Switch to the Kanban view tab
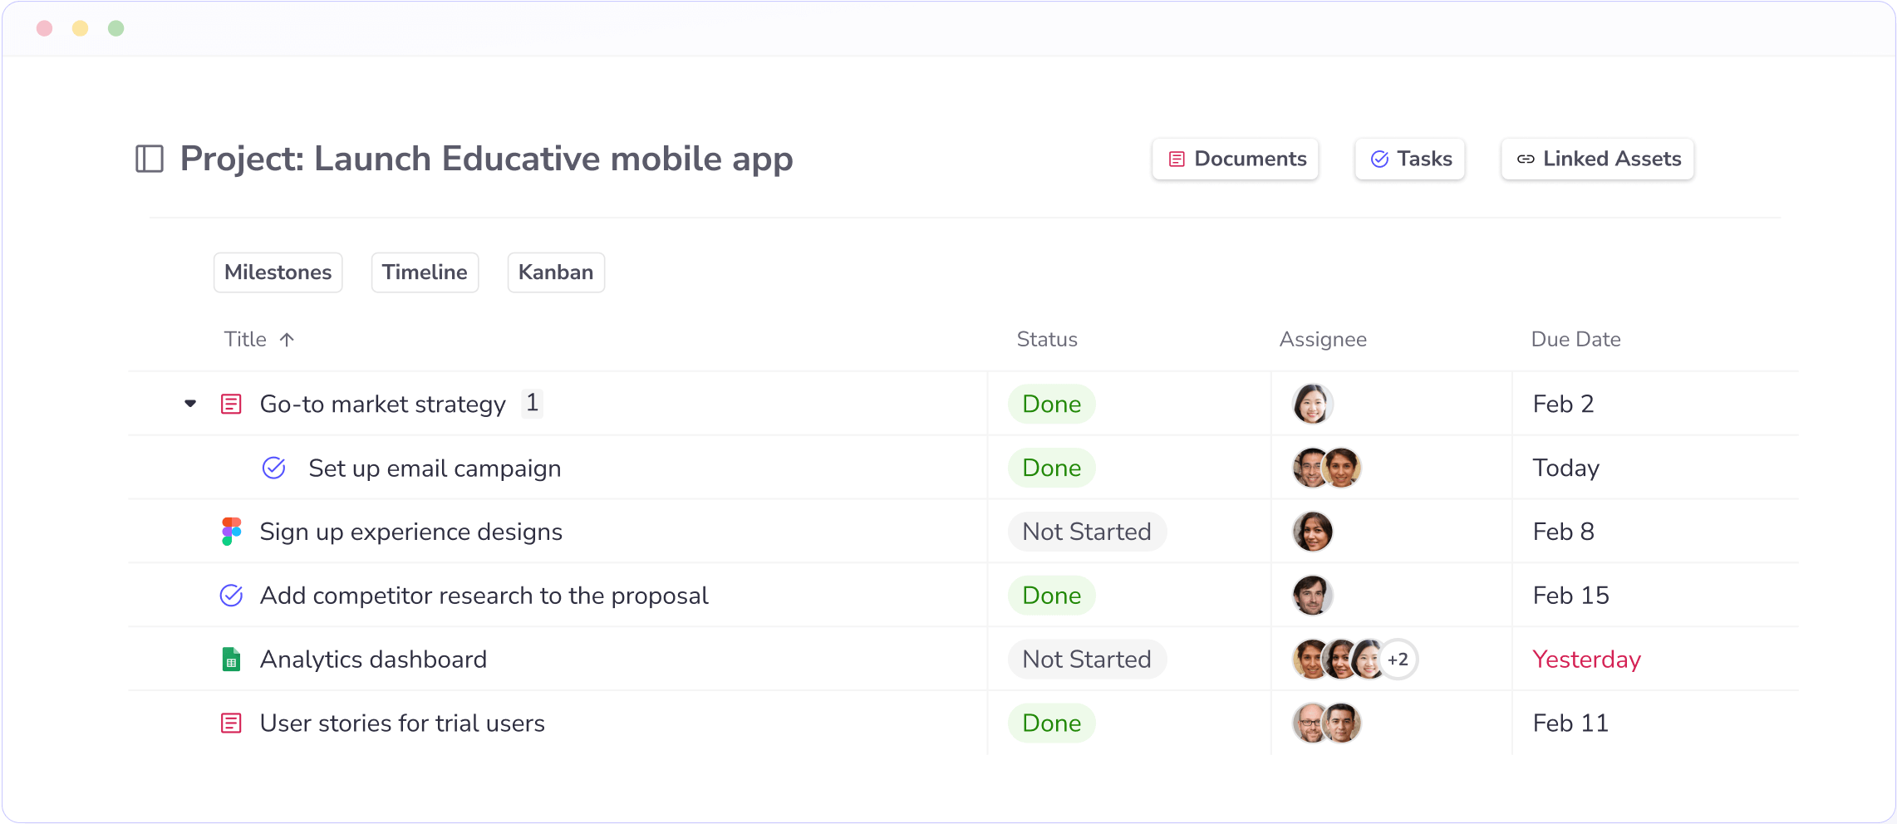Viewport: 1897px width, 824px height. point(556,272)
